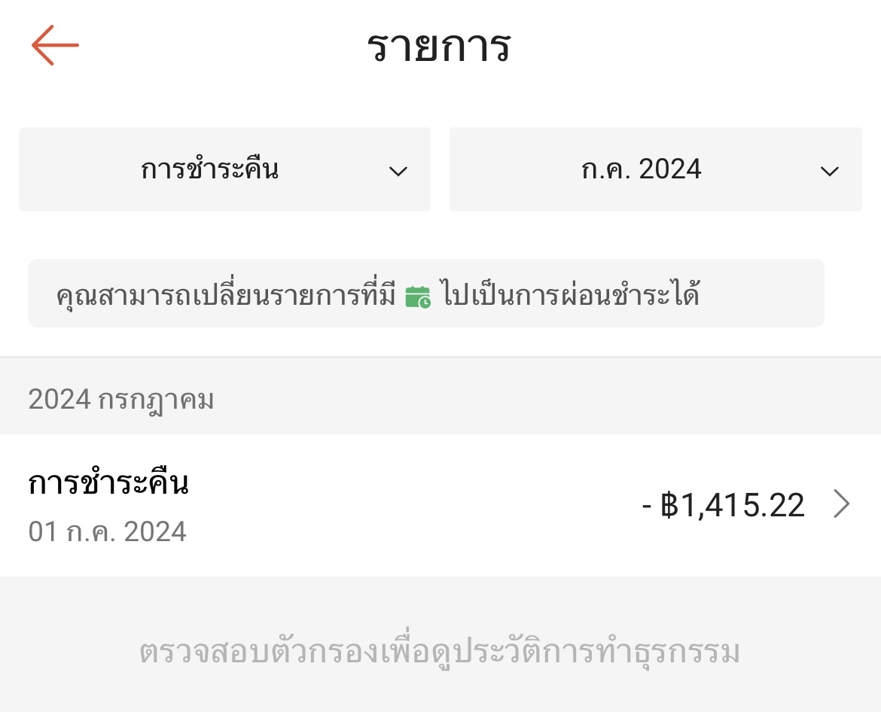The height and width of the screenshot is (712, 881).
Task: Click the bold การชำระคืน transaction title
Action: (x=108, y=482)
